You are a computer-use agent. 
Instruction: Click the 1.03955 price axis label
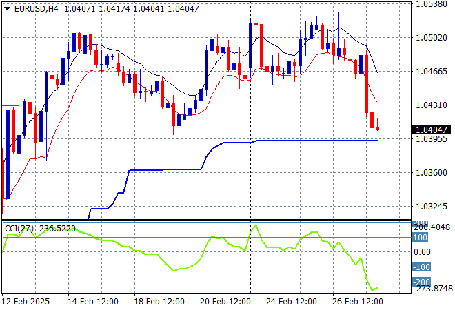coord(431,138)
